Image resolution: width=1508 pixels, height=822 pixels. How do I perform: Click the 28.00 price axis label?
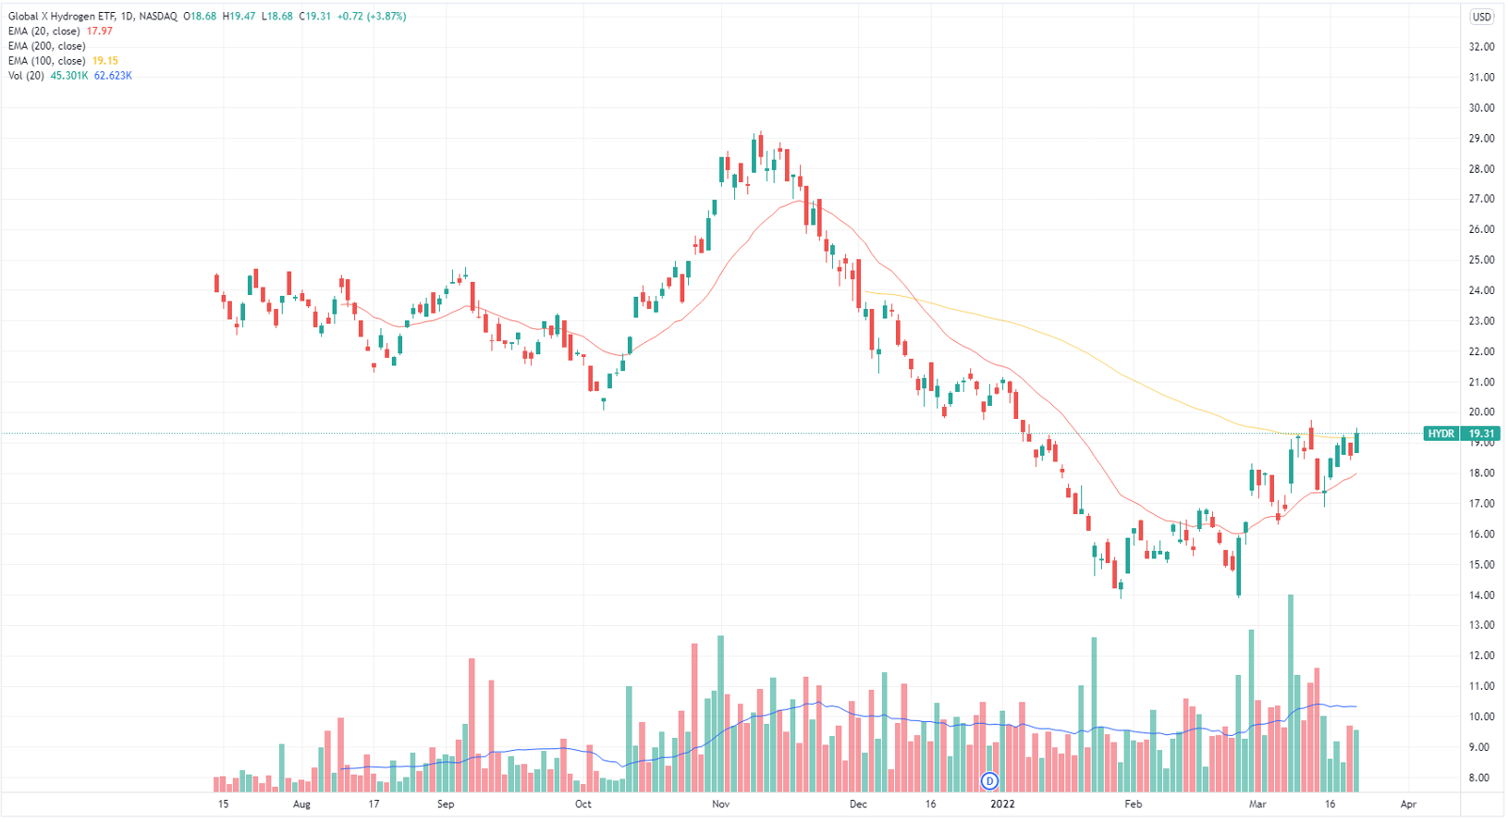[1481, 169]
